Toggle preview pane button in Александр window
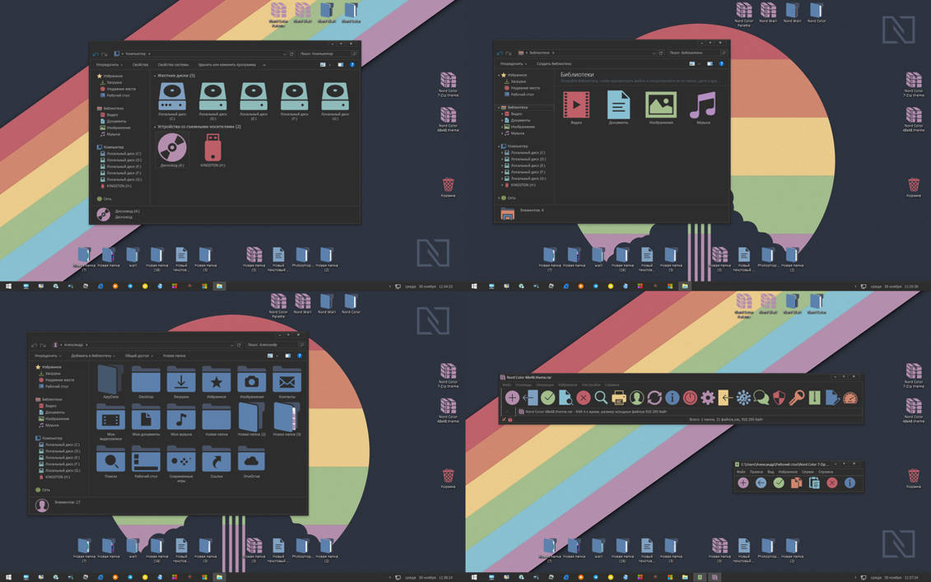931x582 pixels. point(287,355)
